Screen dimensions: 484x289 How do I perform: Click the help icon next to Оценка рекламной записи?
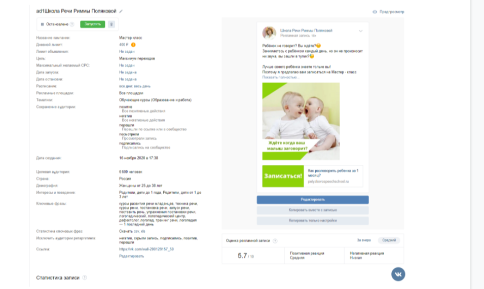275,241
